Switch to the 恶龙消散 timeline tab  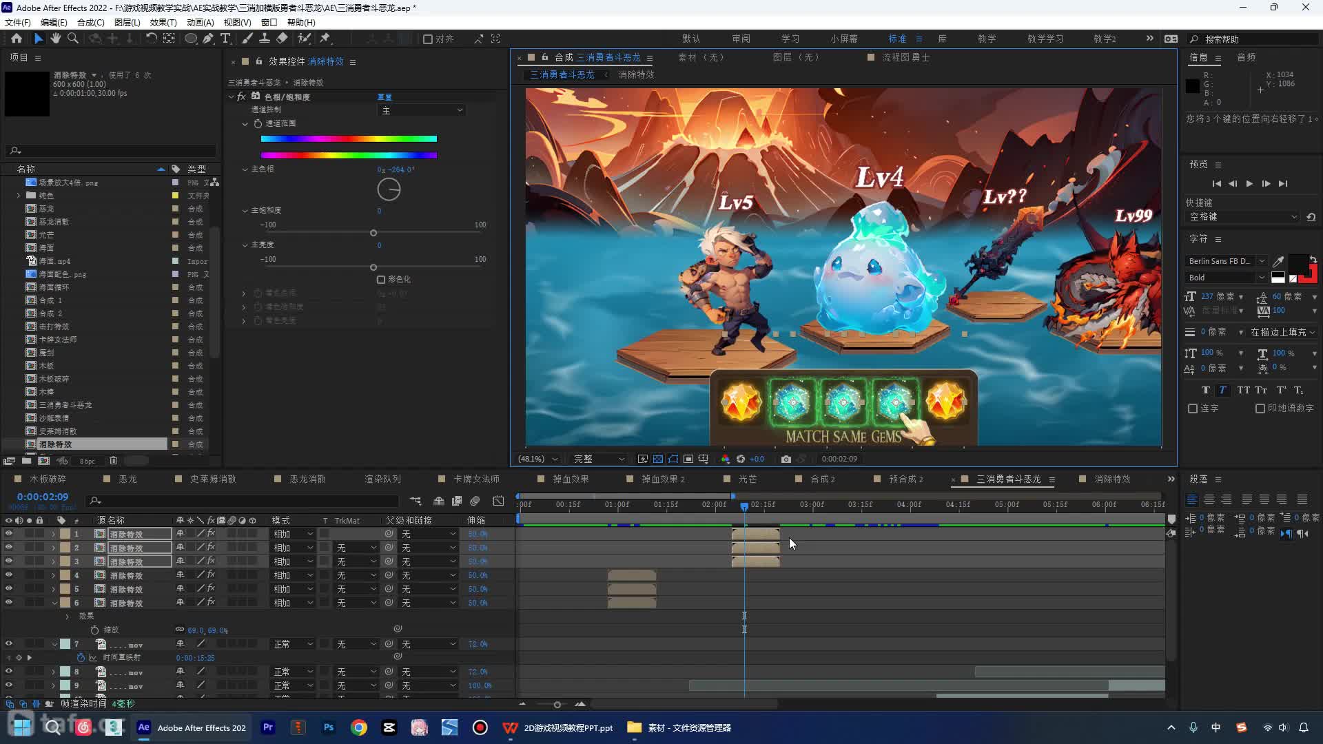coord(307,479)
